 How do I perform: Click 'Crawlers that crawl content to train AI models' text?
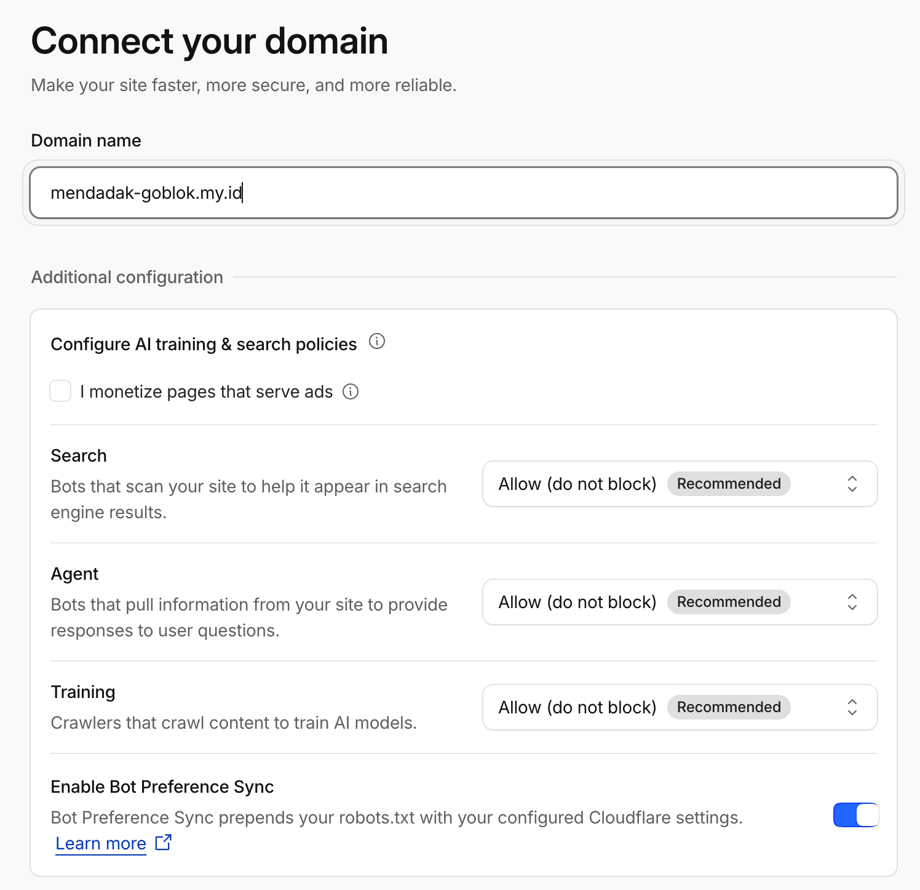point(234,723)
